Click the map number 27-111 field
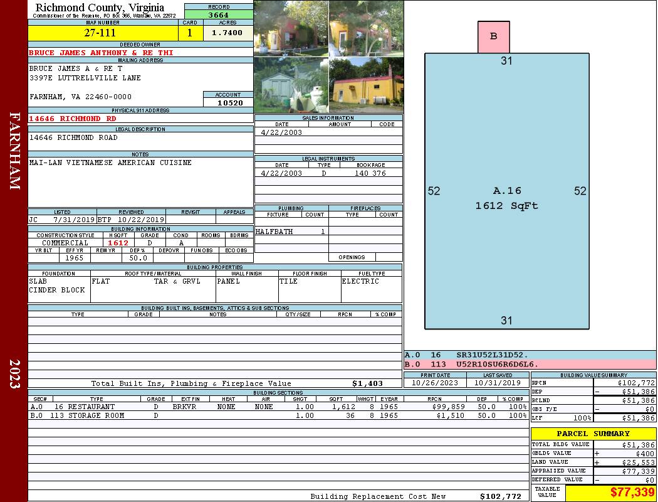Image resolution: width=658 pixels, height=502 pixels. (x=100, y=33)
